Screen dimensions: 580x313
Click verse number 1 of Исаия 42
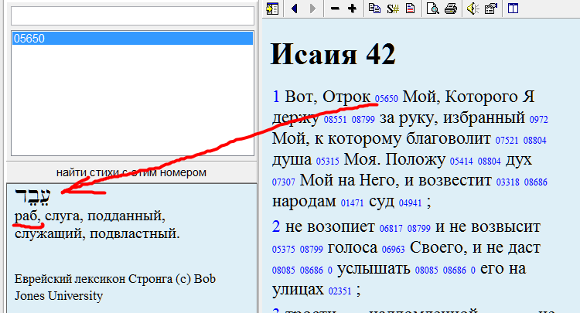[276, 97]
